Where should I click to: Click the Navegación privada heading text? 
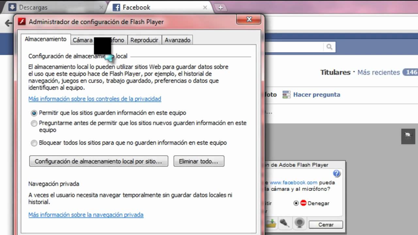pos(54,184)
